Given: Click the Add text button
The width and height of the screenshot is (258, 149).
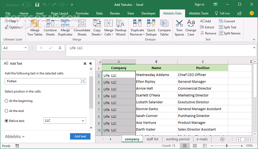Looking at the screenshot, I should click(x=80, y=136).
